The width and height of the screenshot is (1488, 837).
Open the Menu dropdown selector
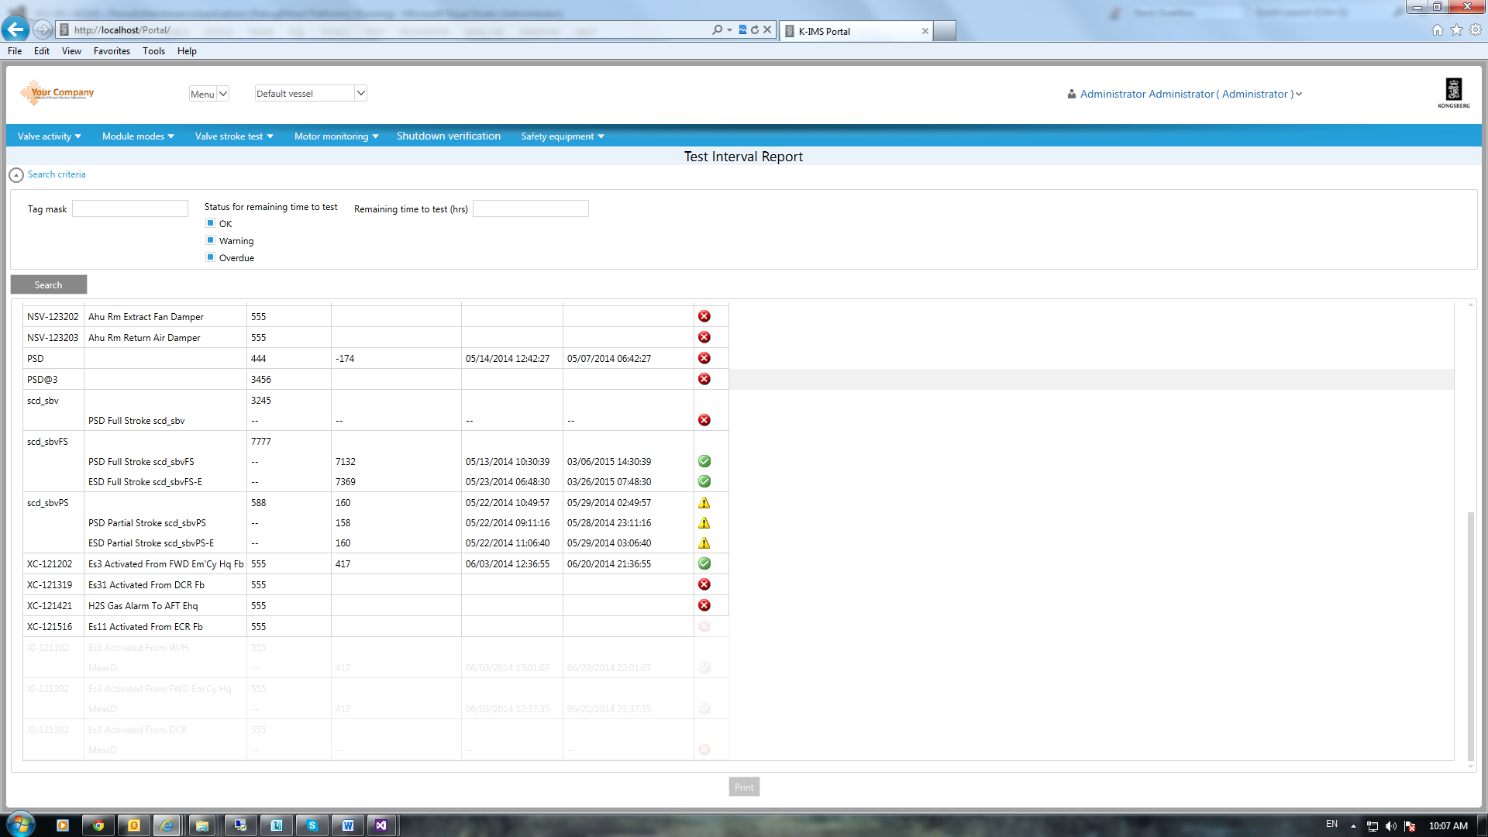coord(208,94)
